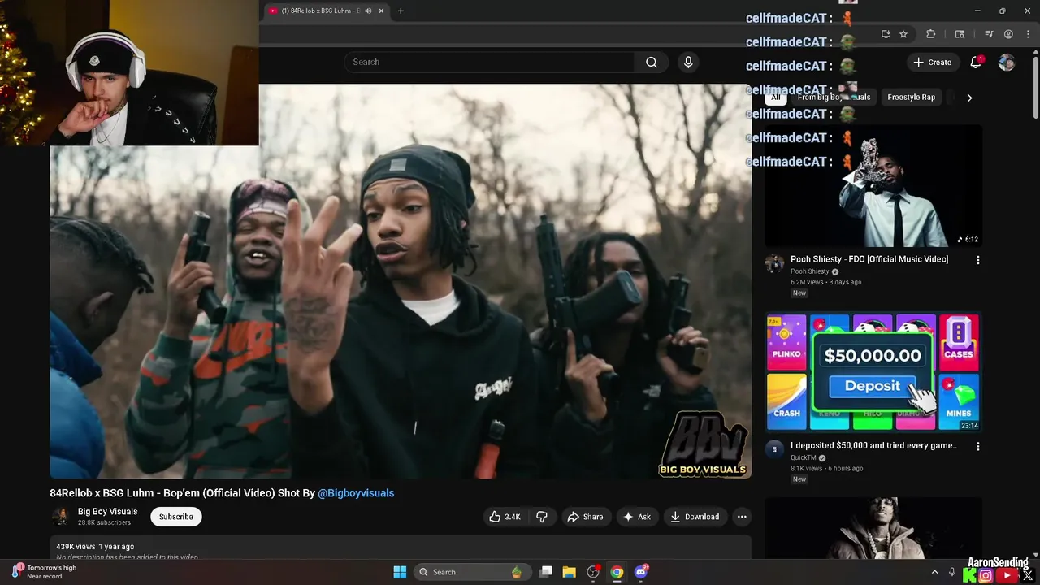
Task: Open options for Pooh Shiesty video
Action: click(x=977, y=260)
